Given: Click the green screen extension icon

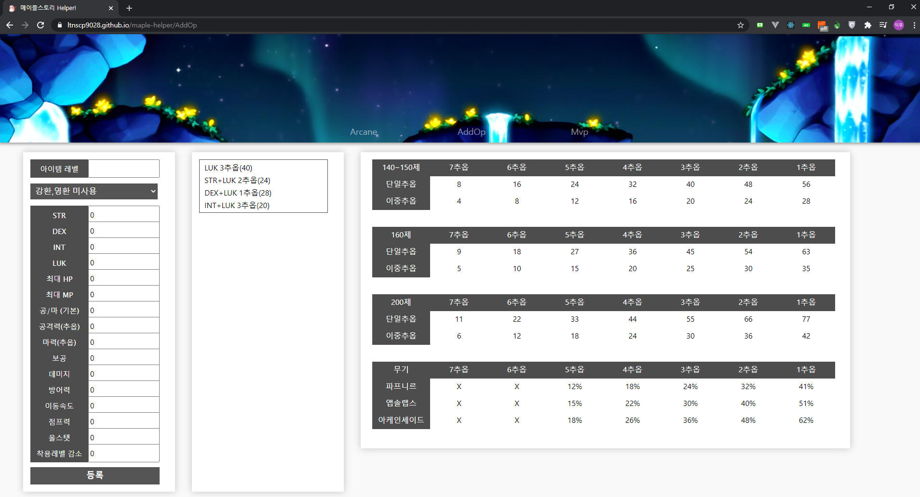Looking at the screenshot, I should [760, 25].
